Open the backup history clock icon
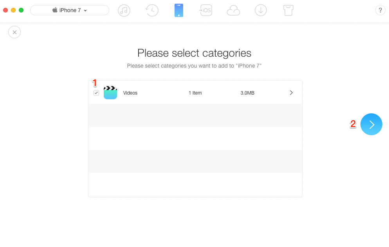This screenshot has height=247, width=389. (x=151, y=11)
